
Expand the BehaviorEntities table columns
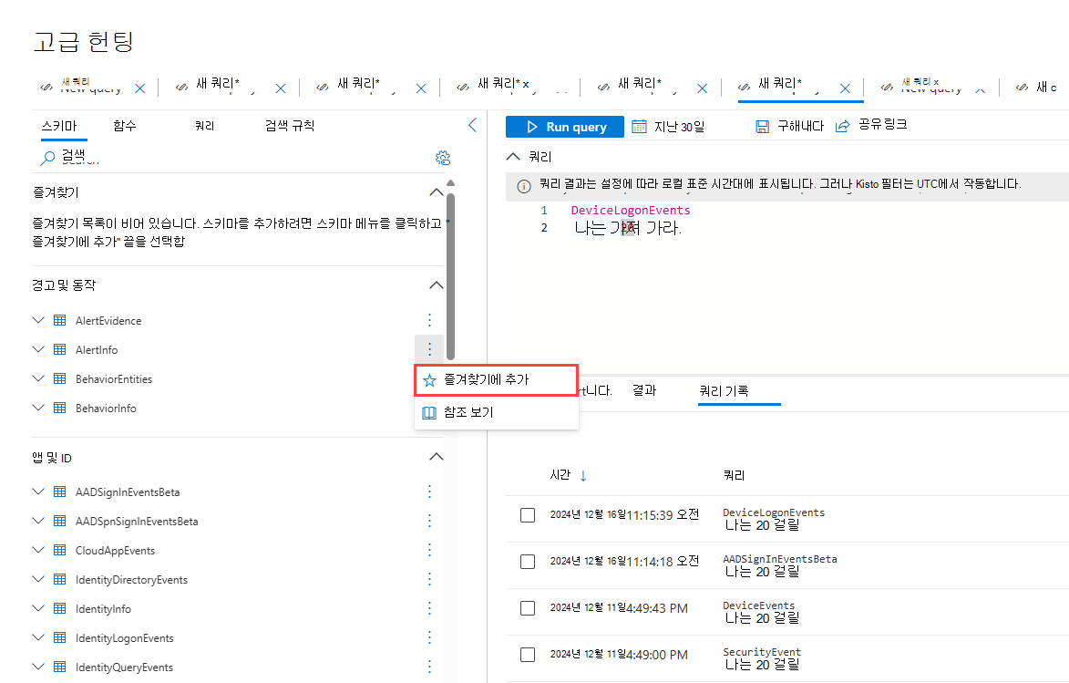click(x=38, y=378)
